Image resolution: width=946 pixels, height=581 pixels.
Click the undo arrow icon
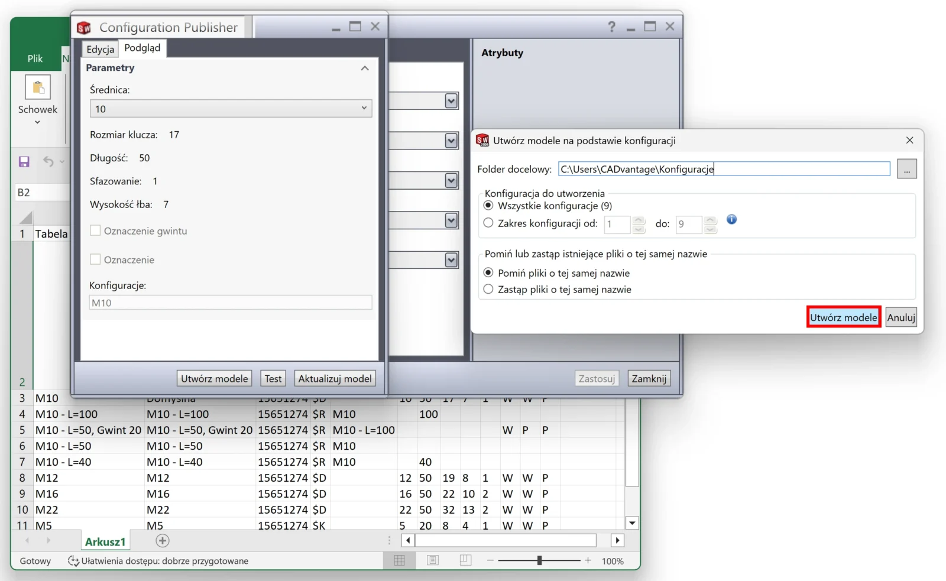pyautogui.click(x=48, y=161)
